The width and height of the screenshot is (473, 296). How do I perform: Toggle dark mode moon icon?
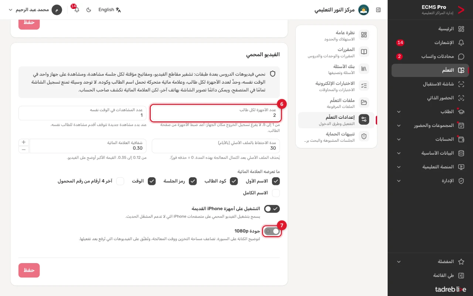[x=89, y=10]
